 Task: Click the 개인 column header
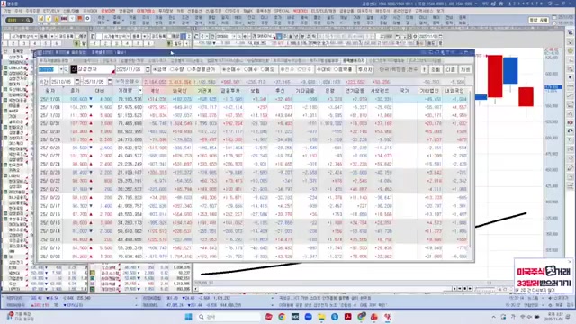[x=155, y=90]
